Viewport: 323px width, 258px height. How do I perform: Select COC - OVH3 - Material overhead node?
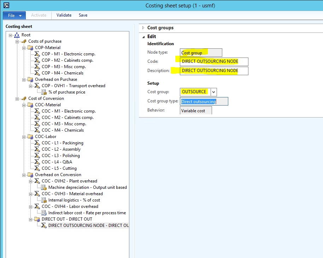pyautogui.click(x=72, y=194)
